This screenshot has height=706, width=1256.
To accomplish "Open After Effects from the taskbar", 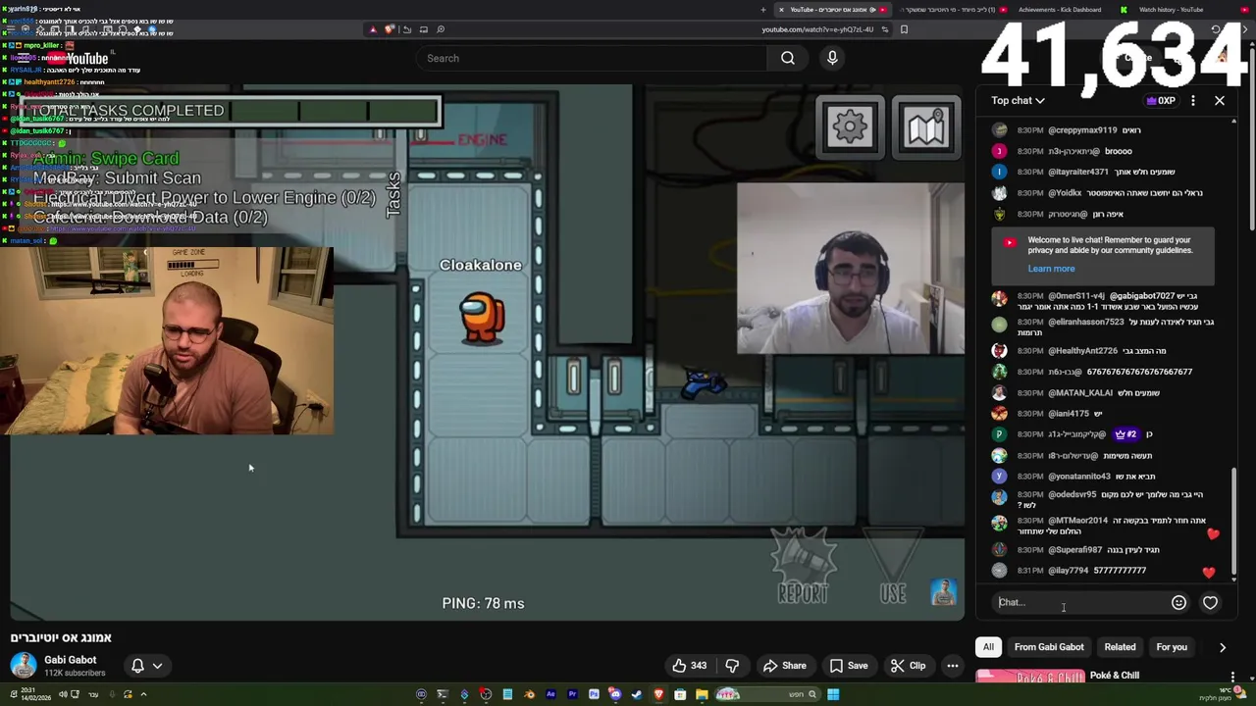I will click(550, 694).
